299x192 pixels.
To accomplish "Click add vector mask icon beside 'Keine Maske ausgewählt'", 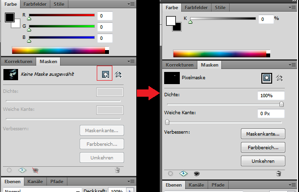I will (118, 74).
